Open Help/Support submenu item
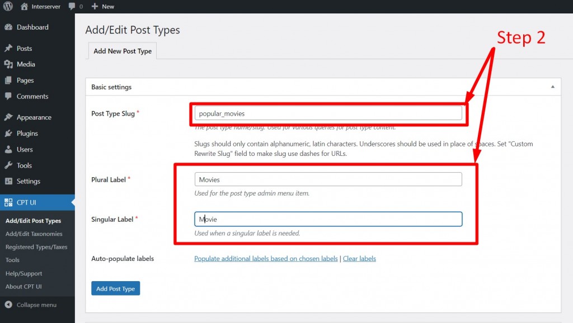Screen dimensions: 573x323 (24, 273)
